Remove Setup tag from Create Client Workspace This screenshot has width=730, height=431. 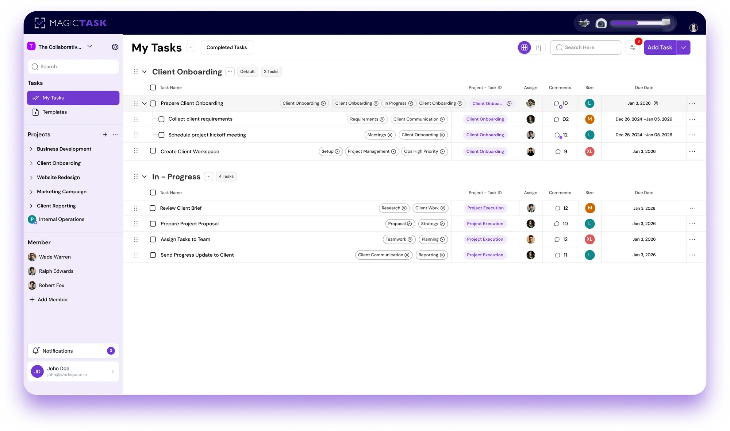click(x=337, y=151)
